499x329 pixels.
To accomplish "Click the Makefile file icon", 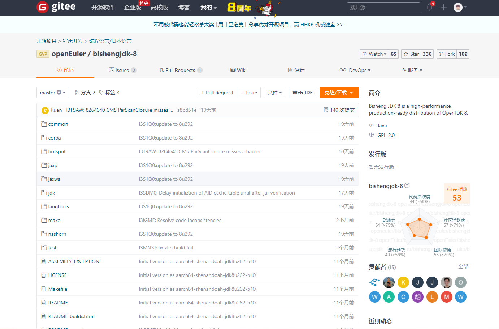I will pos(44,289).
